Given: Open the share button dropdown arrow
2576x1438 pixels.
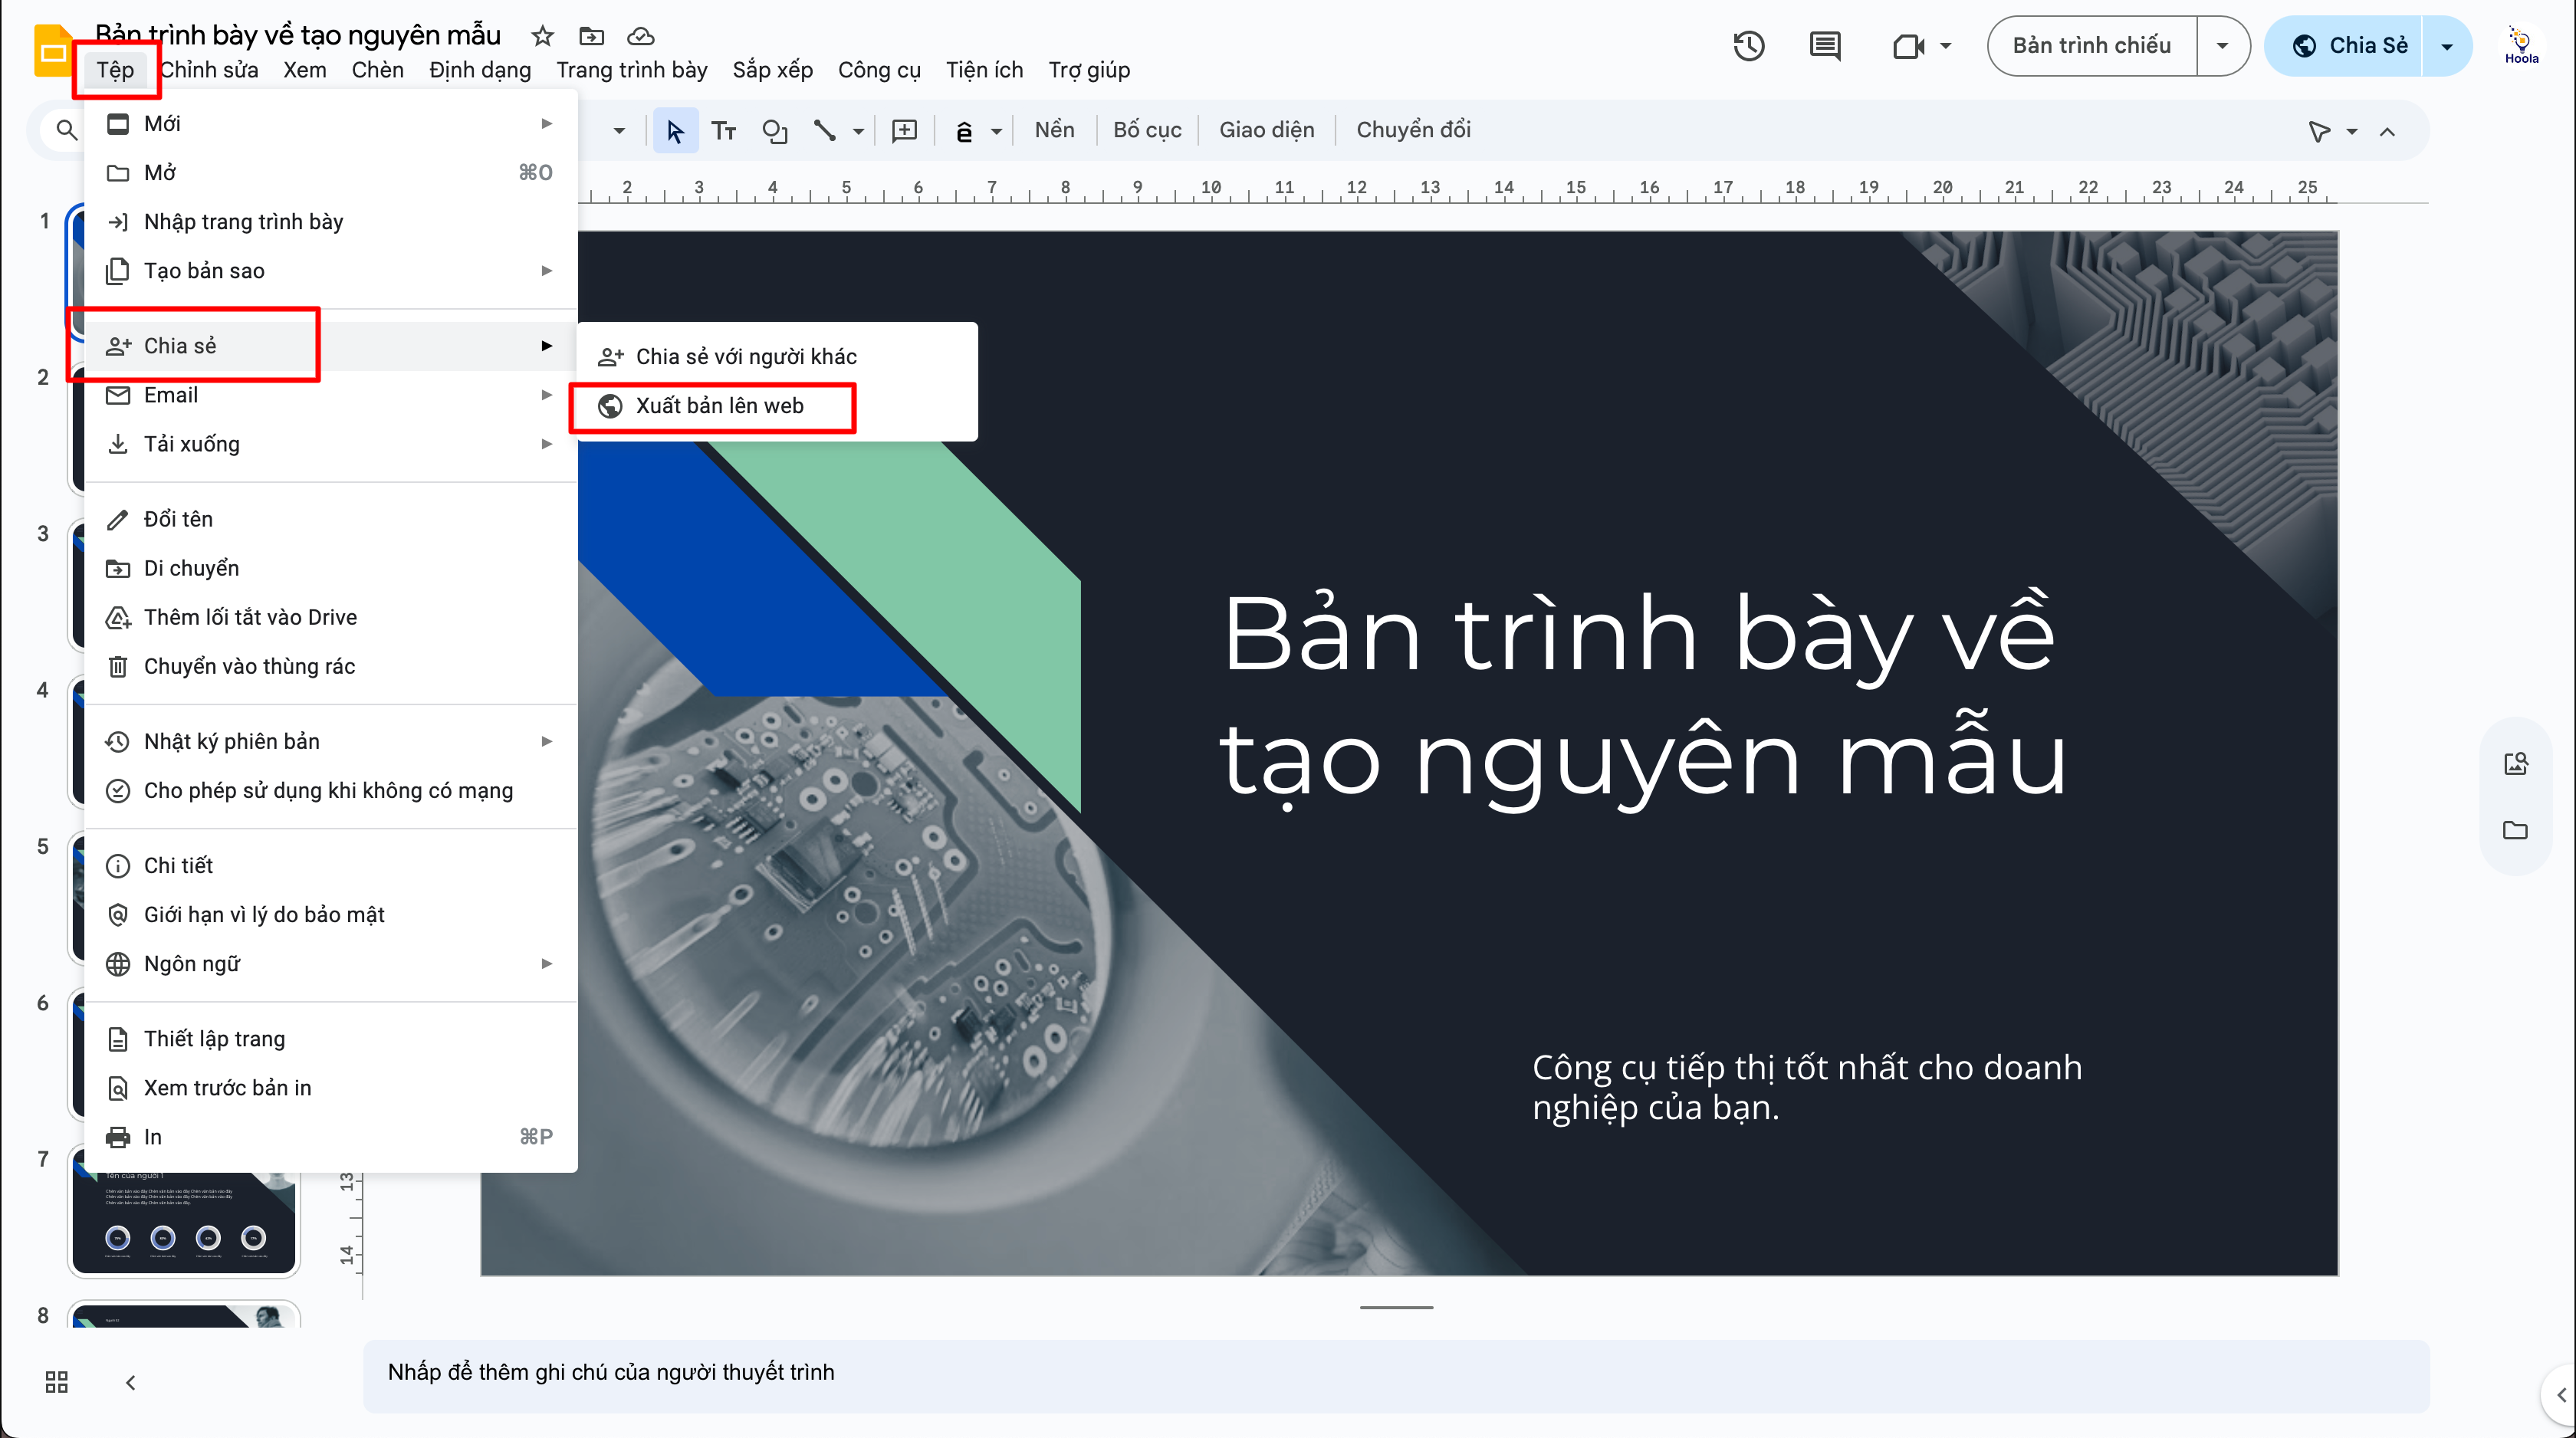Looking at the screenshot, I should pos(2446,46).
